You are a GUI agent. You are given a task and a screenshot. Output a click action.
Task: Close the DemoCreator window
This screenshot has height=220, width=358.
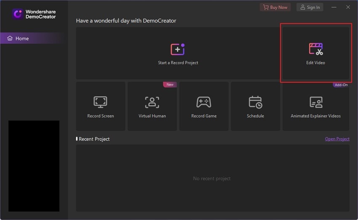(x=348, y=7)
